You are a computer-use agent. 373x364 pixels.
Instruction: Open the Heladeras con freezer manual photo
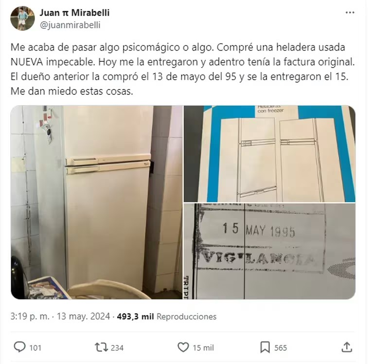(x=269, y=154)
